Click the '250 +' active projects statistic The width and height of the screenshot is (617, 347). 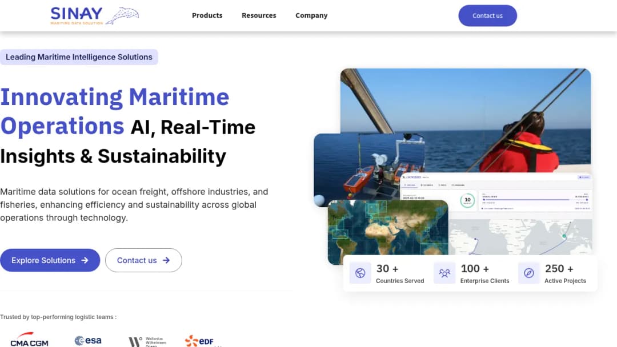coord(559,269)
